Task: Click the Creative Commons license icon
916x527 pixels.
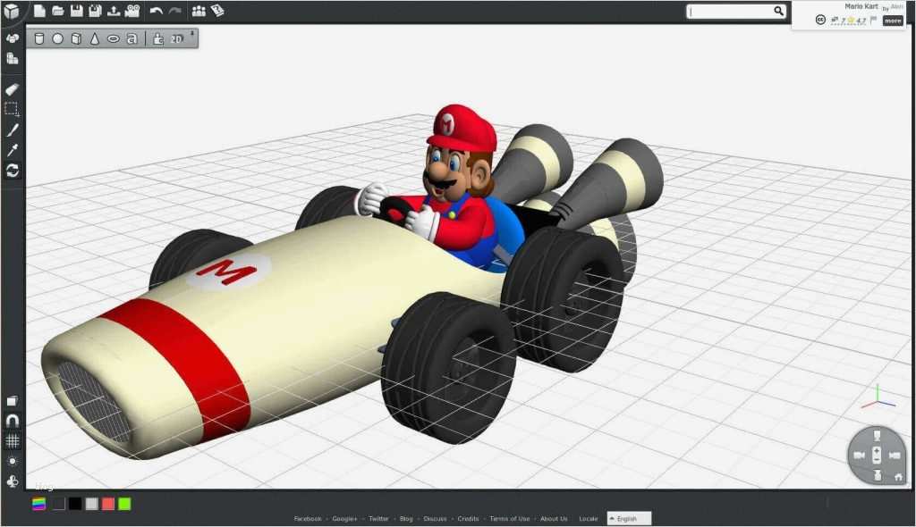Action: pos(820,21)
